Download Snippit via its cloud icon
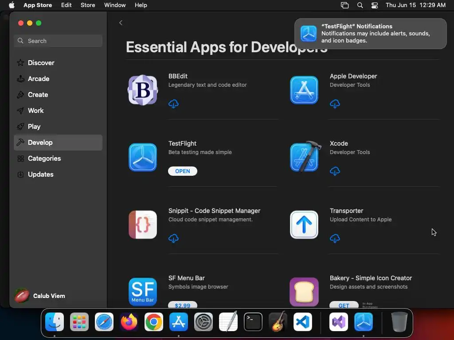This screenshot has height=340, width=454. [173, 239]
